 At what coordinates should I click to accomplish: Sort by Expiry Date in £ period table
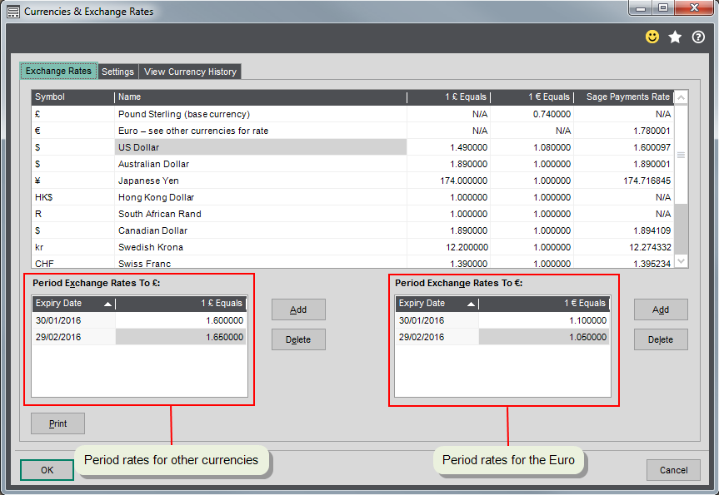click(x=73, y=303)
